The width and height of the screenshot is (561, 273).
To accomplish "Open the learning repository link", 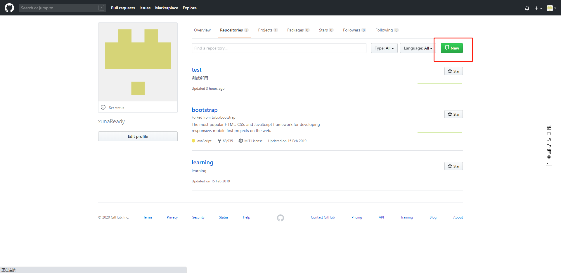I will (202, 163).
